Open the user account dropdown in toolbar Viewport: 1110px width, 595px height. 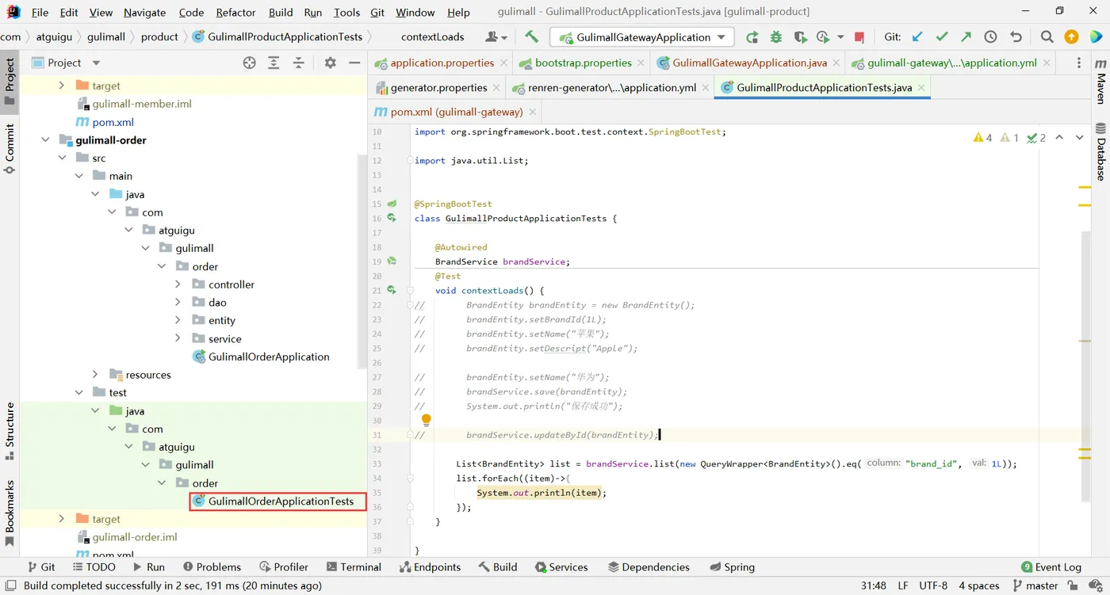tap(496, 36)
